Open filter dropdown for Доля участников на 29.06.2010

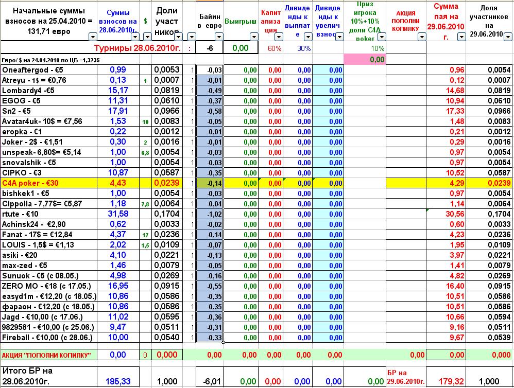(x=508, y=37)
